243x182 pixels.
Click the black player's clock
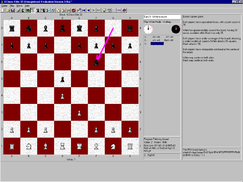(x=175, y=29)
